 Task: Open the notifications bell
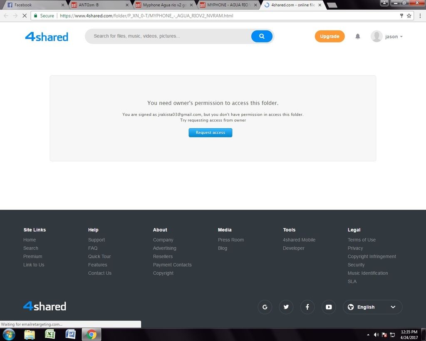tap(357, 37)
